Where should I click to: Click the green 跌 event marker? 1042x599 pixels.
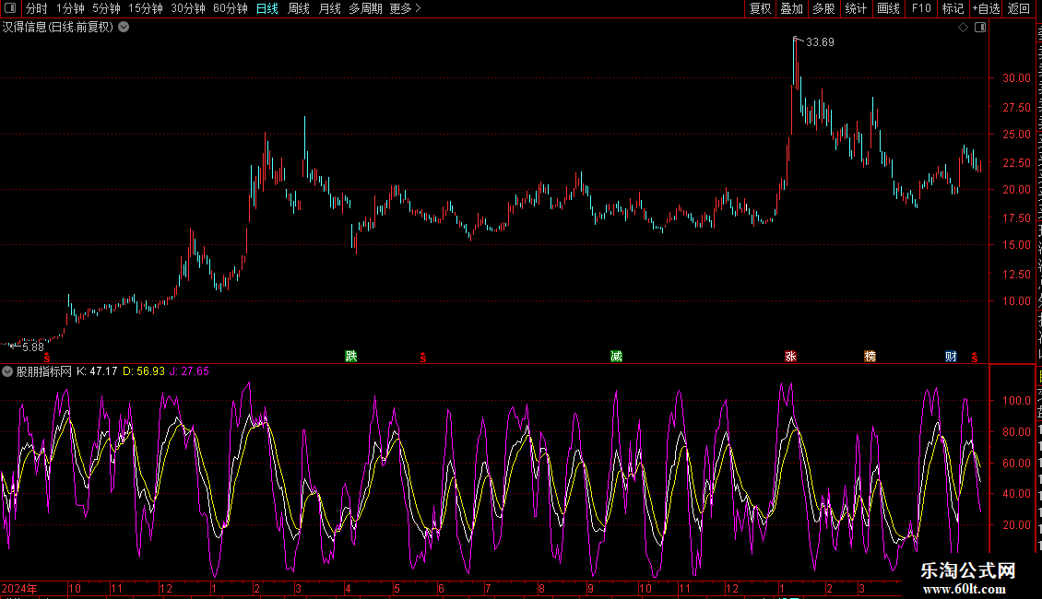pyautogui.click(x=351, y=357)
